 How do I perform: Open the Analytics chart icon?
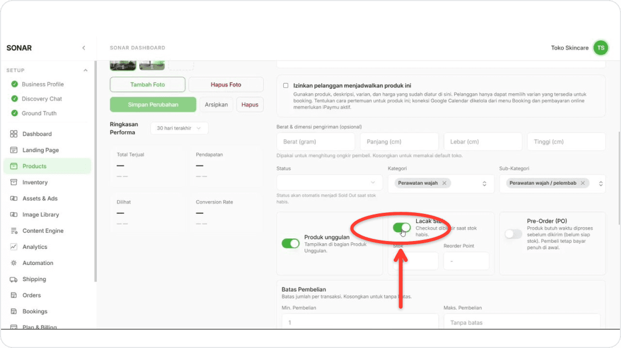(x=14, y=247)
